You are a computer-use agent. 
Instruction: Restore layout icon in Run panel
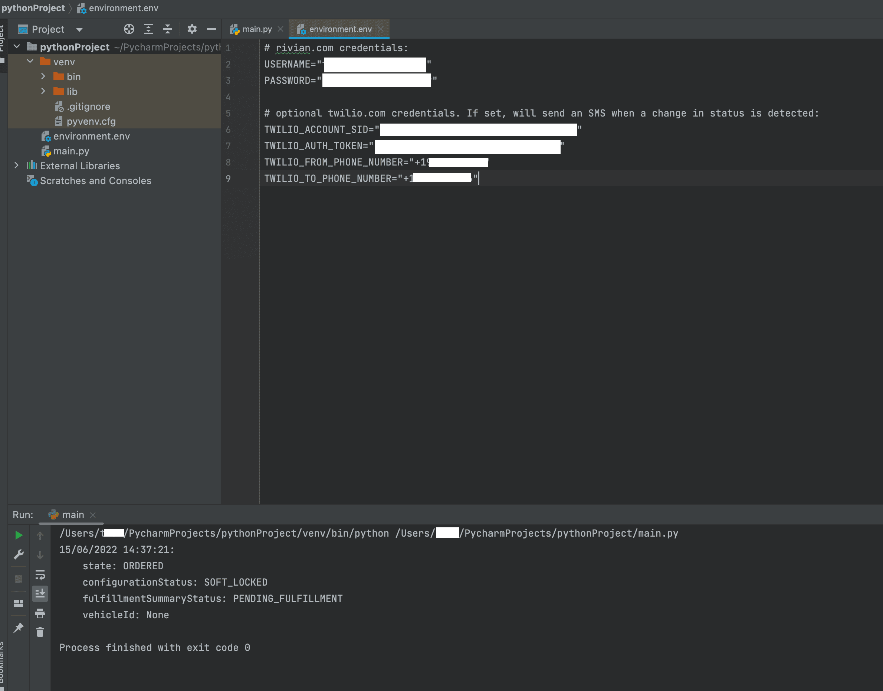pyautogui.click(x=19, y=603)
